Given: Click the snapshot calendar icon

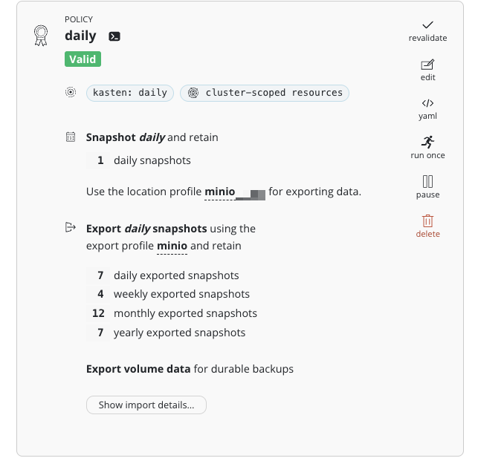Looking at the screenshot, I should pos(71,137).
